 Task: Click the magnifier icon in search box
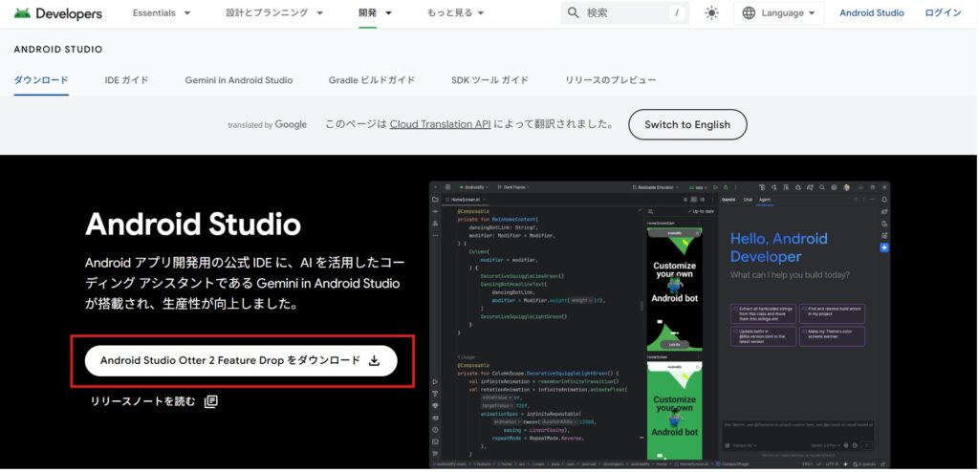coord(574,12)
